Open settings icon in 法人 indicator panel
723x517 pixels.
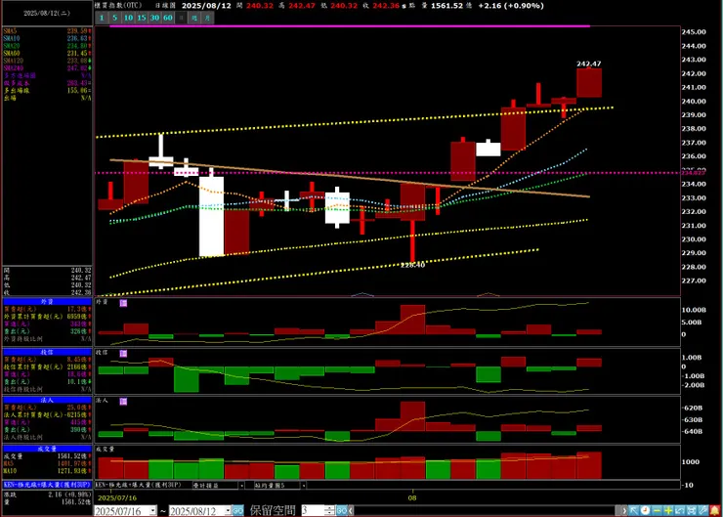coord(123,402)
